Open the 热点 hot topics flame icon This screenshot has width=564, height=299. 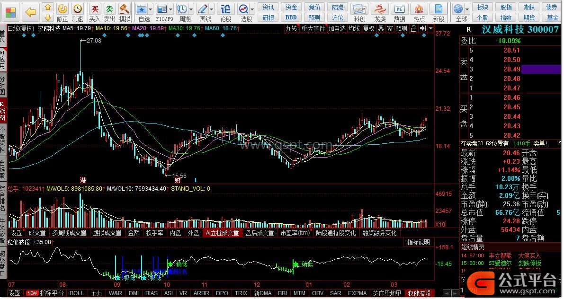click(419, 9)
